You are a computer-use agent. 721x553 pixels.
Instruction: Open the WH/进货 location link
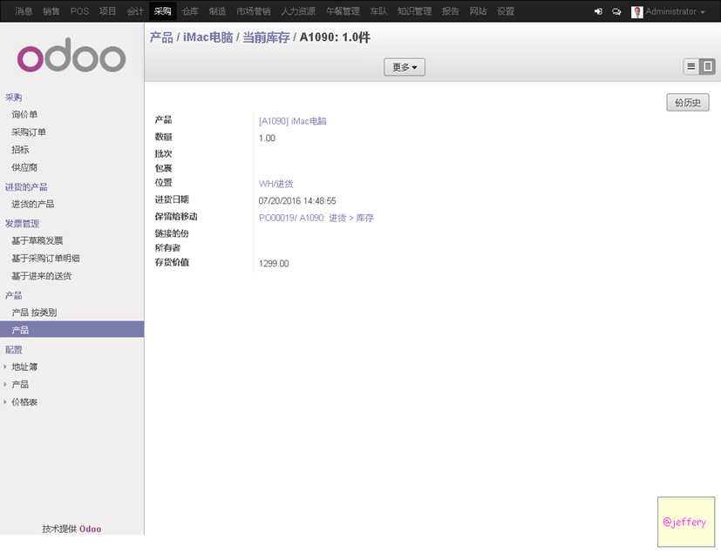[x=275, y=184]
